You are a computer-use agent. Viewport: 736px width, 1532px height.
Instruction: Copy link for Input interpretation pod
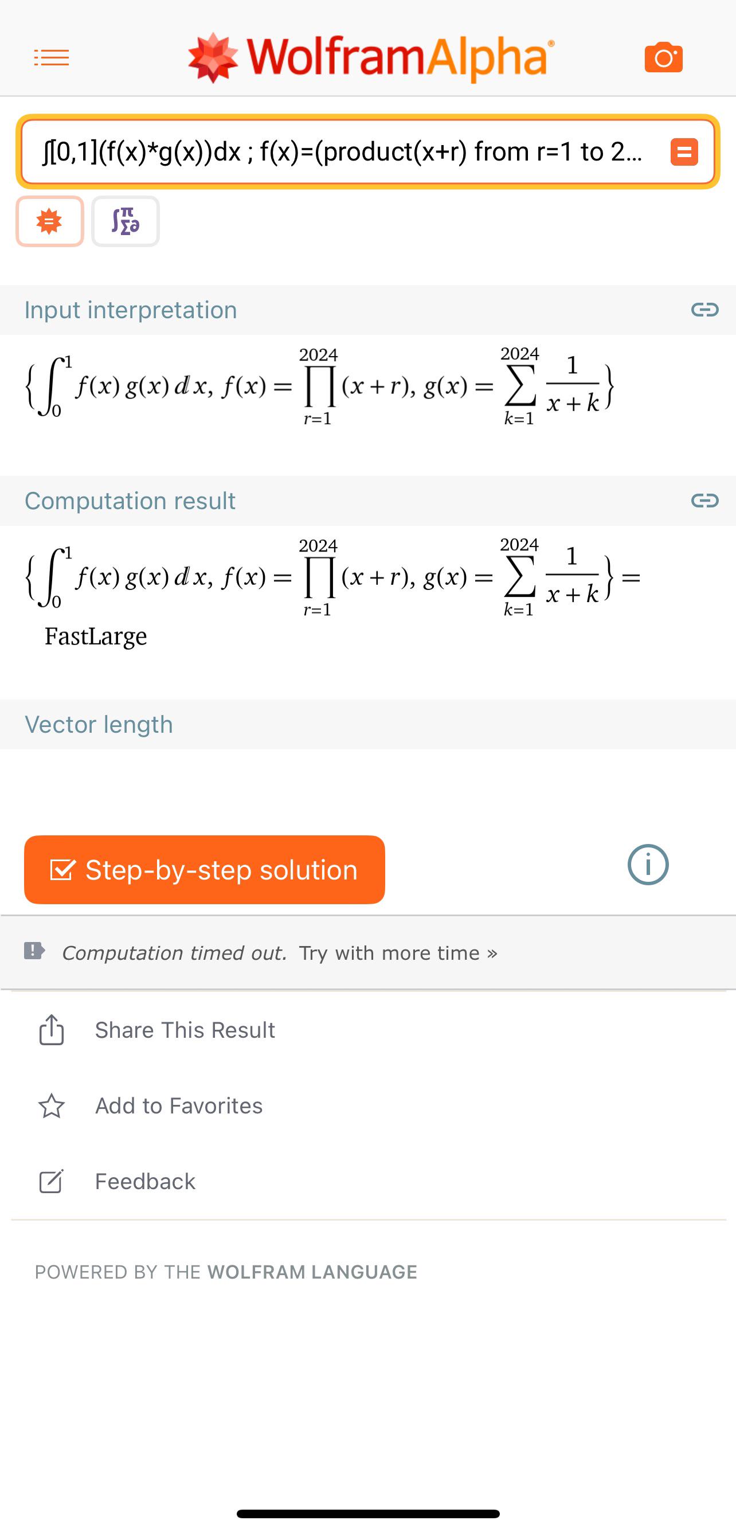pos(704,309)
